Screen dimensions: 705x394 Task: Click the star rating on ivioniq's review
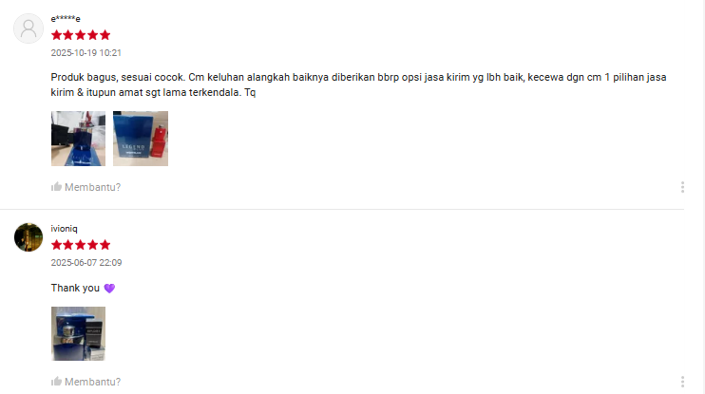pyautogui.click(x=81, y=245)
